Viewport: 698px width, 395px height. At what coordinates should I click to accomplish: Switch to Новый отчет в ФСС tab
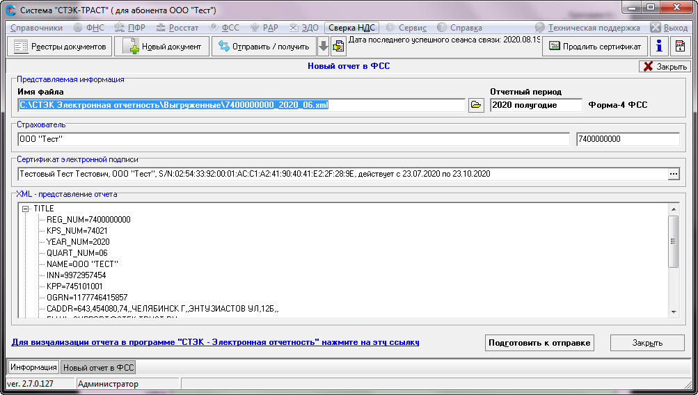[x=98, y=367]
